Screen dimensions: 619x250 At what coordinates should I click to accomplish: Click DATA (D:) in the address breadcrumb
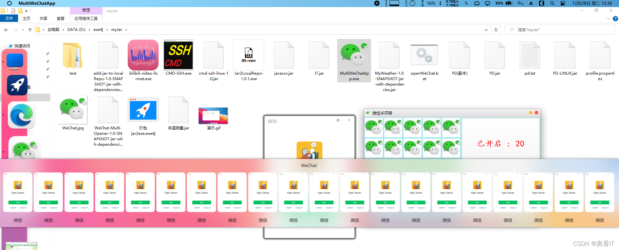(x=76, y=30)
